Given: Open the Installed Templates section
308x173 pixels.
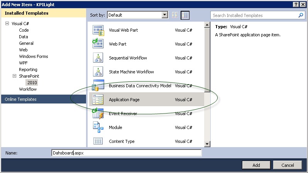Looking at the screenshot, I should (x=43, y=13).
